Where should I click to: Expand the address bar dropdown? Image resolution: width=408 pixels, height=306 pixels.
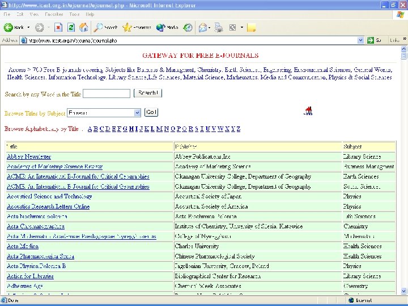point(360,40)
